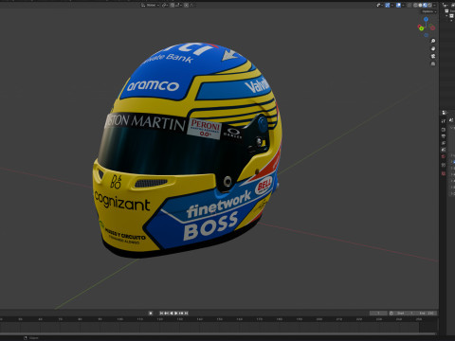Switch to material preview shading

point(425,5)
